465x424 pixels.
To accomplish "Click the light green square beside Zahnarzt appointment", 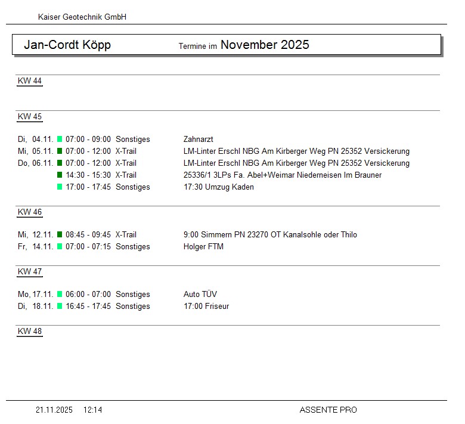I will (x=60, y=139).
